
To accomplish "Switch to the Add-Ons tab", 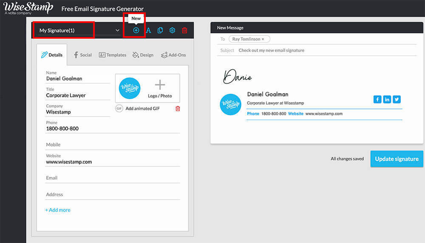I will (173, 55).
